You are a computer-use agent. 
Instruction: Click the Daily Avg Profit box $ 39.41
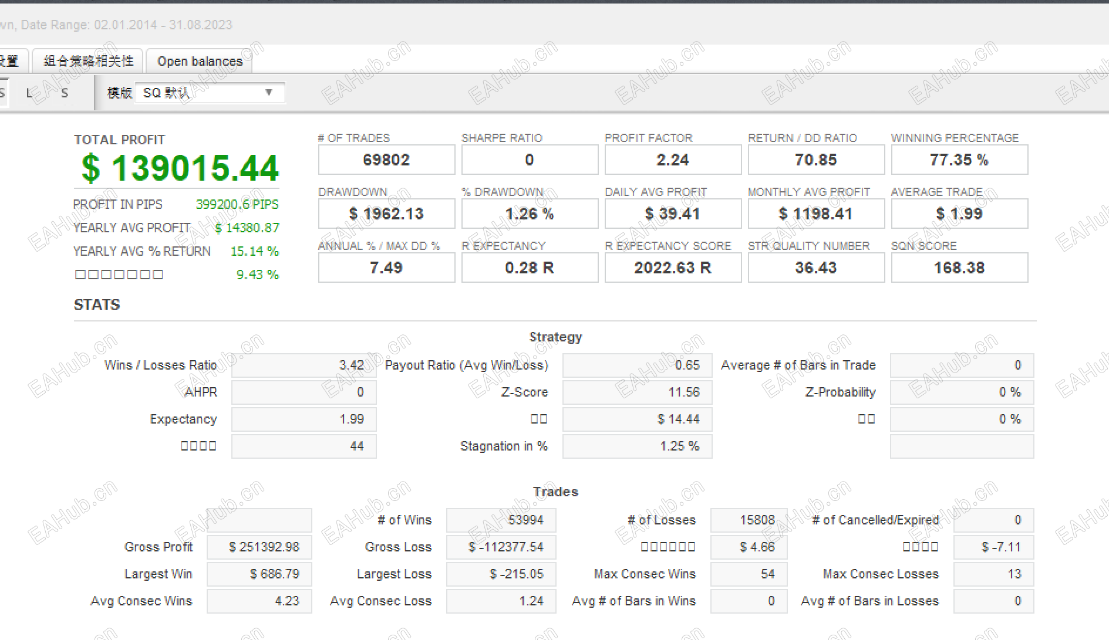click(673, 214)
